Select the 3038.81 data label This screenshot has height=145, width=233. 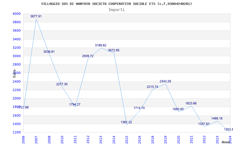49,52
